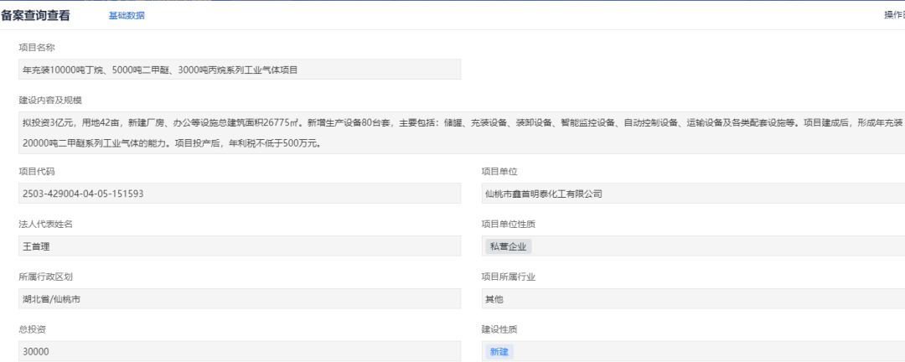Select the 项目代码 field with 2503-429004-04-05-151593
The image size is (905, 362).
239,194
